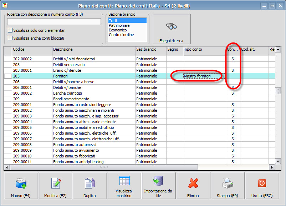
Task: Select Tutti in Sezione bilancio list
Action: (x=127, y=20)
